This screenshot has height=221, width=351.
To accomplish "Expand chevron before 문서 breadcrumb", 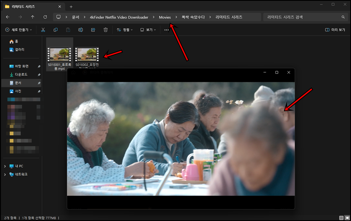I will pyautogui.click(x=66, y=17).
